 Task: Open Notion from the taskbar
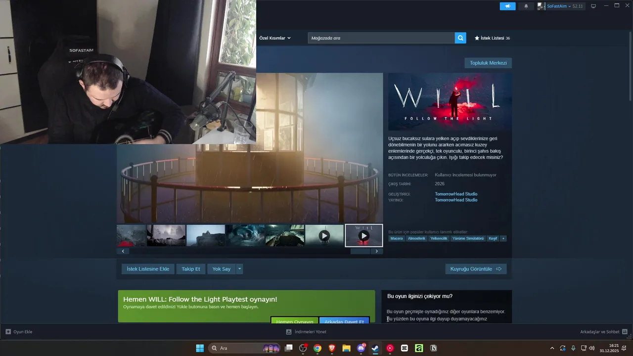pos(433,348)
